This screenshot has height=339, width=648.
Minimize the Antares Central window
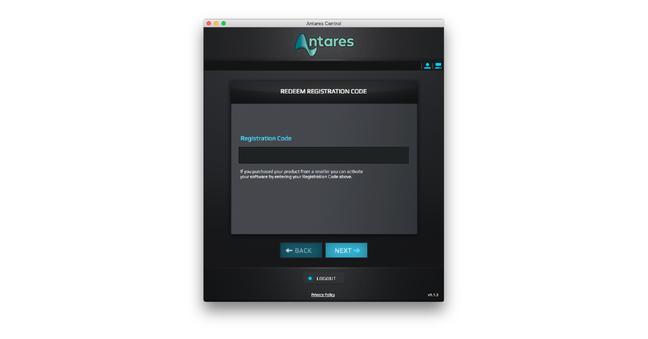[216, 23]
